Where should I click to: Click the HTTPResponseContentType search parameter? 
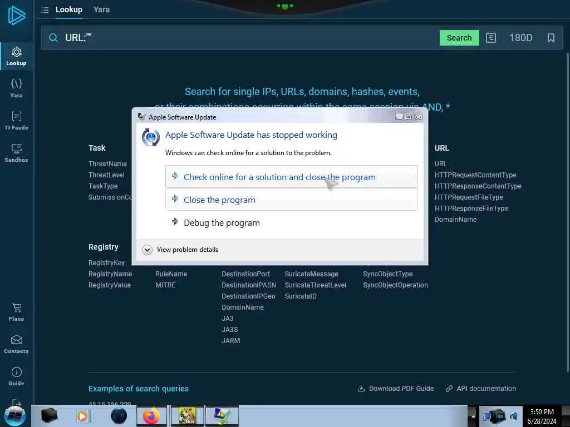478,186
